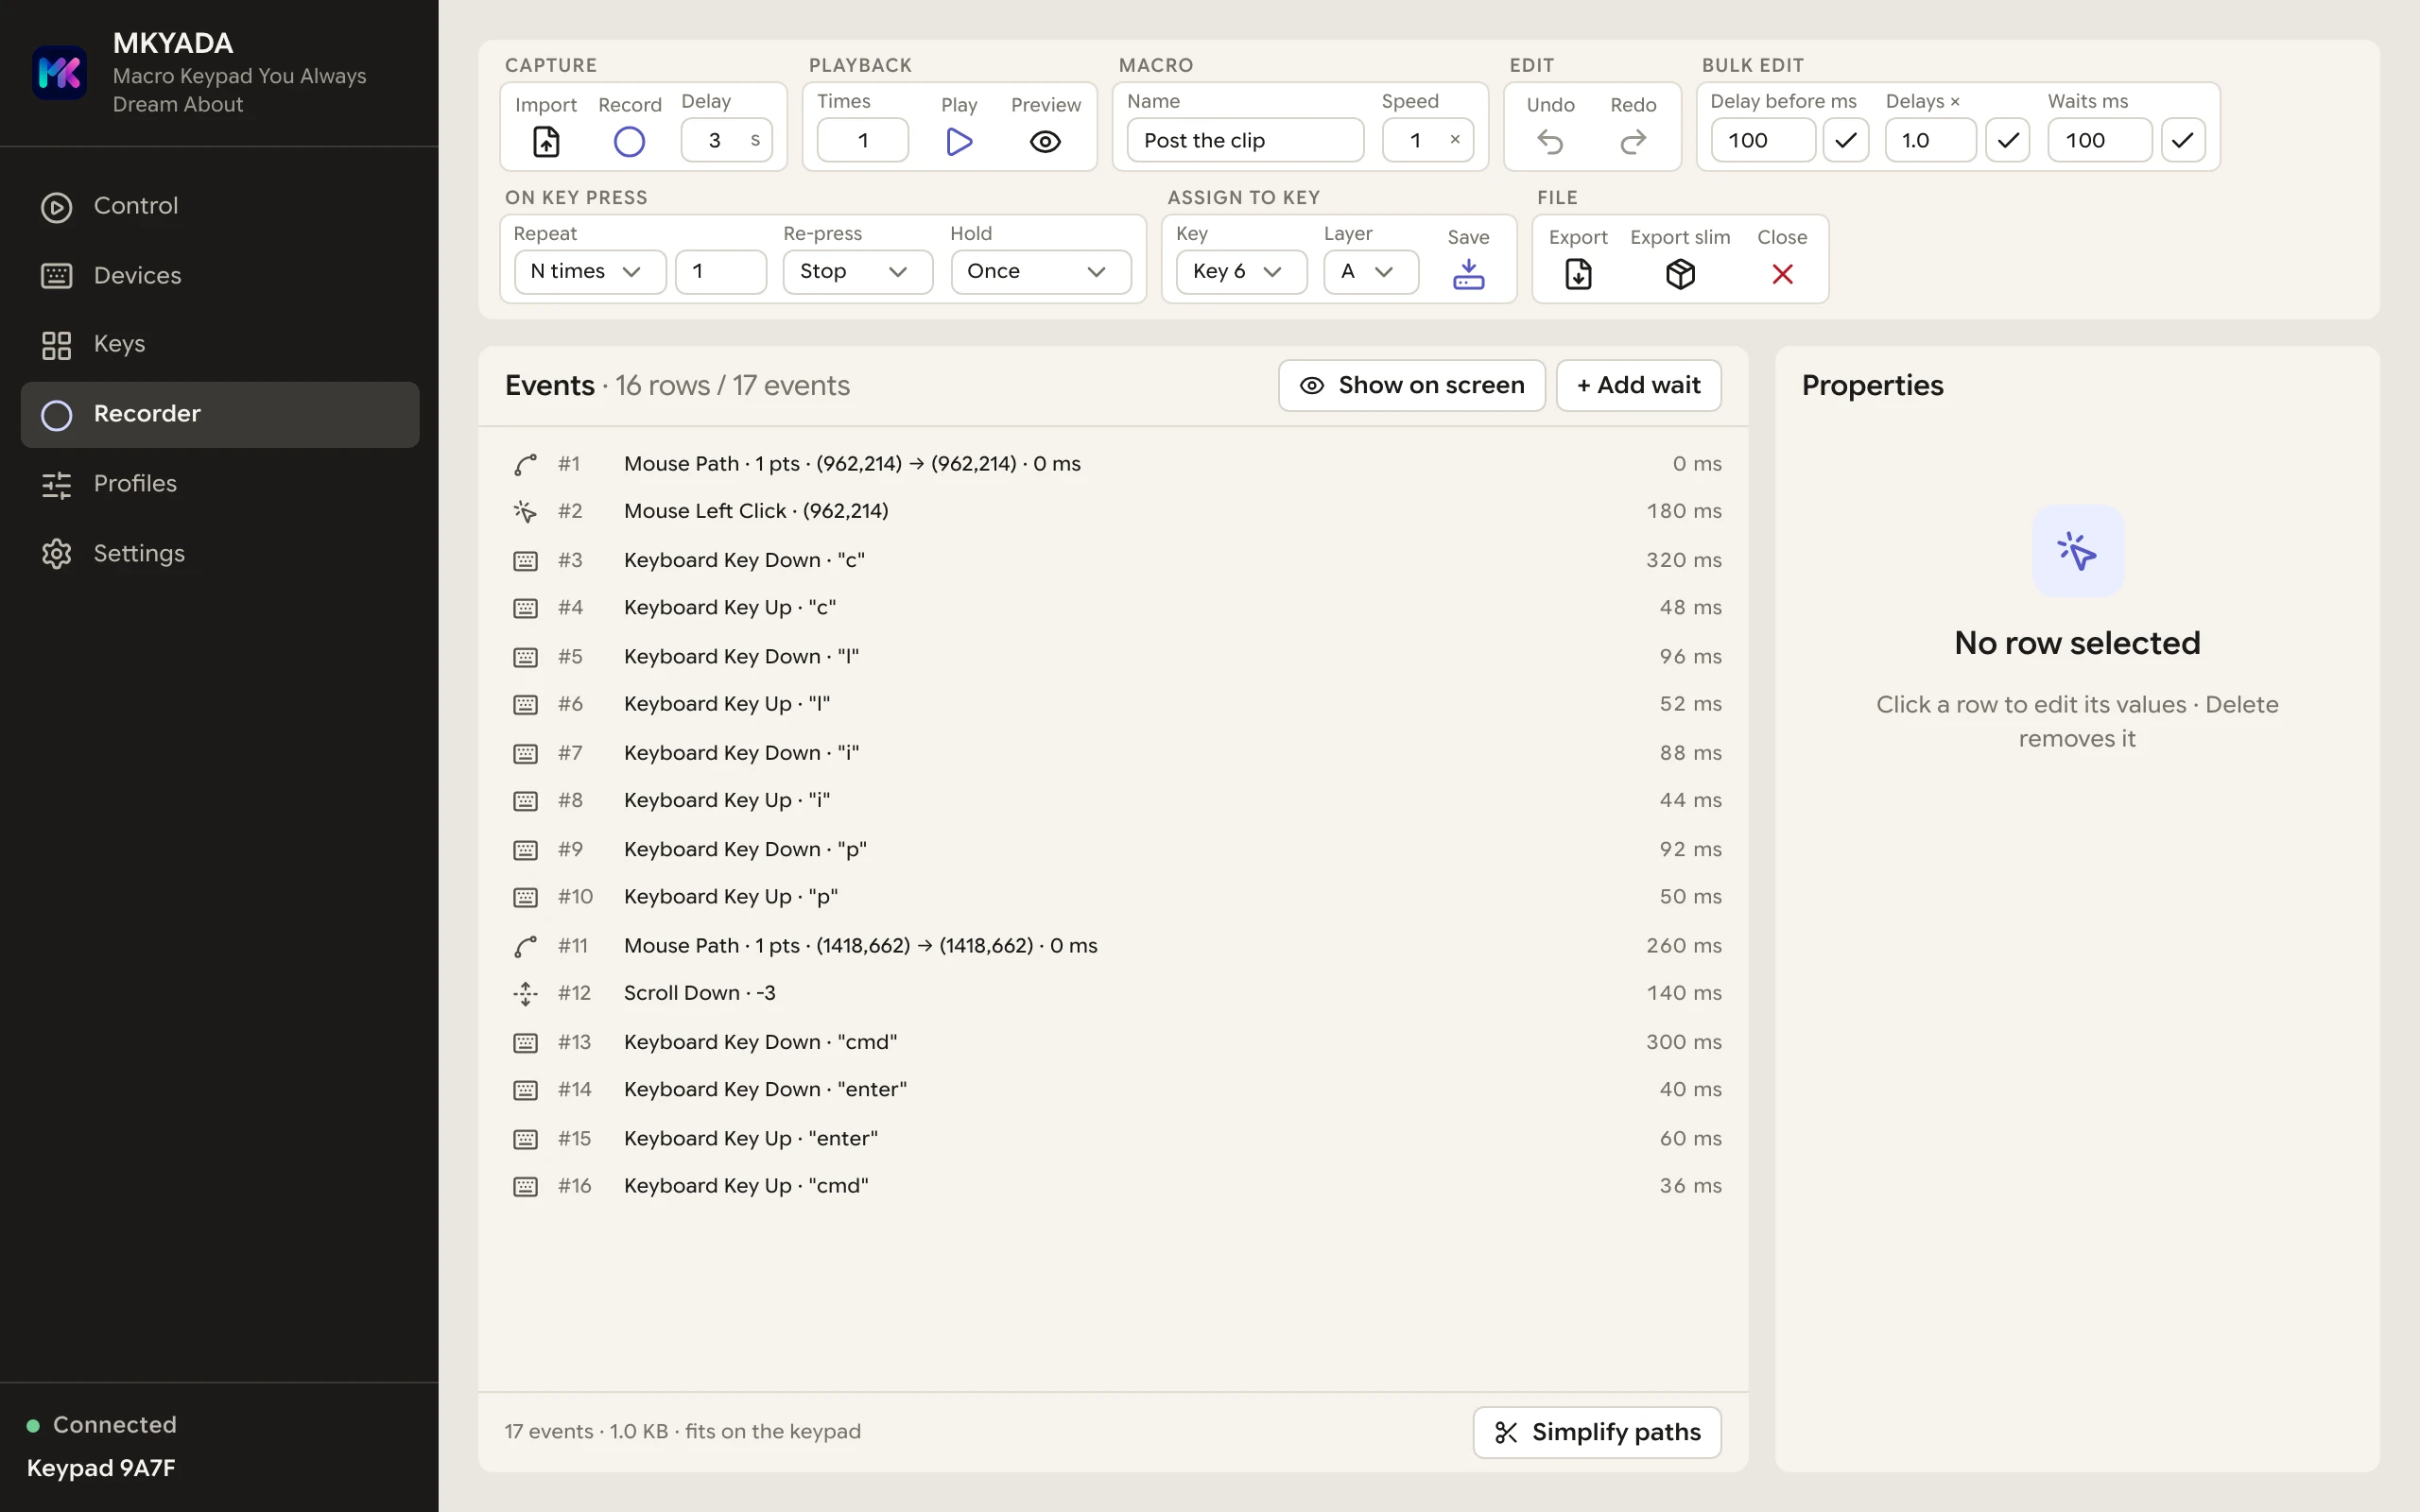This screenshot has width=2420, height=1512.
Task: Click the Repeat count field
Action: 720,272
